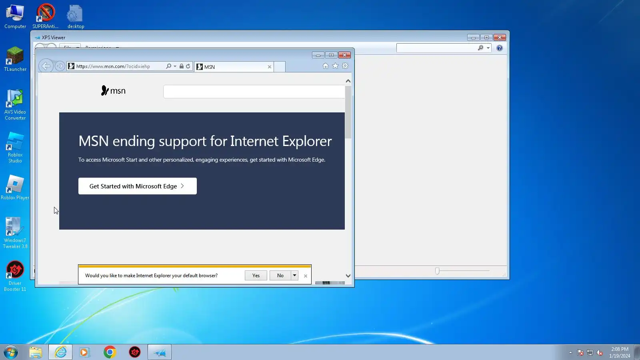Click the address bar search magnifier
This screenshot has width=640, height=360.
click(168, 66)
